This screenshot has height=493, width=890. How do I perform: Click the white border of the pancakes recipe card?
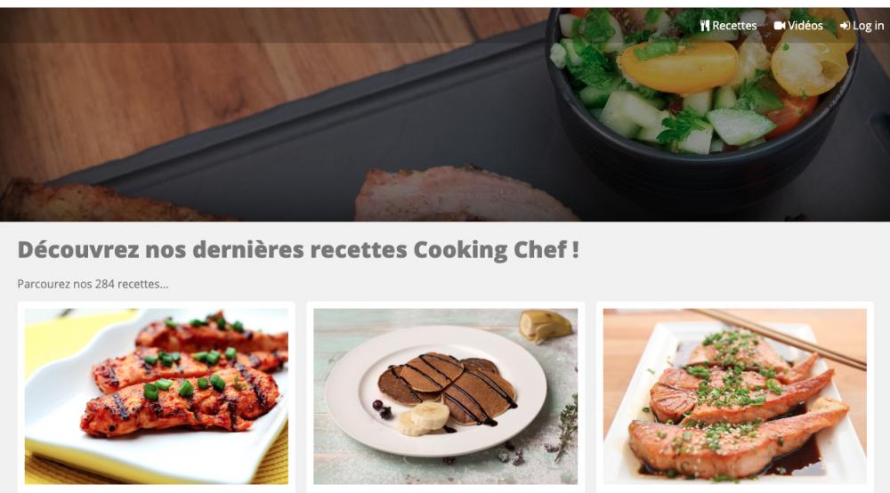point(446,305)
